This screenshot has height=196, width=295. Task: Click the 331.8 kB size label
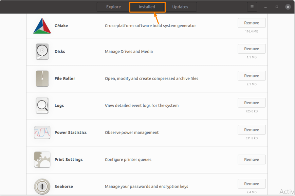click(x=252, y=138)
